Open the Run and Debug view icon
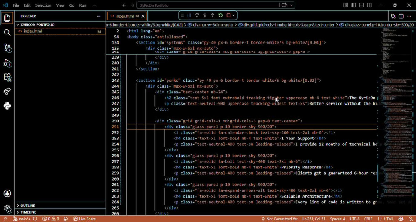416x222 pixels. click(7, 63)
